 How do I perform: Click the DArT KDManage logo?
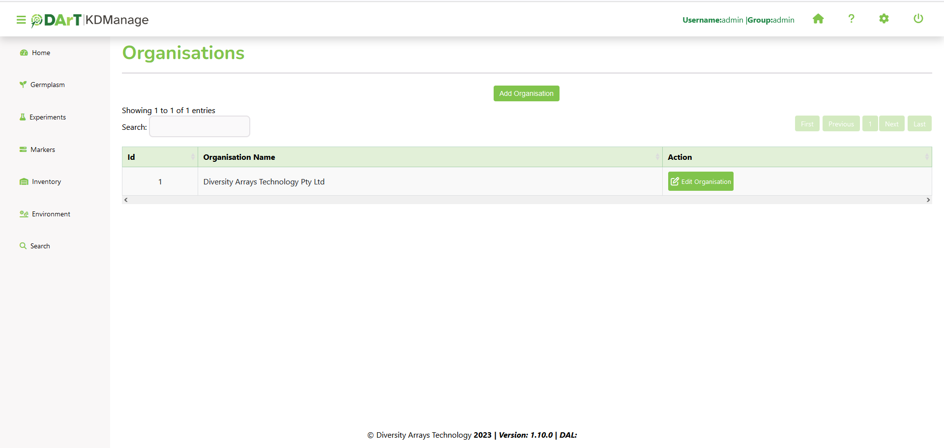pyautogui.click(x=90, y=20)
